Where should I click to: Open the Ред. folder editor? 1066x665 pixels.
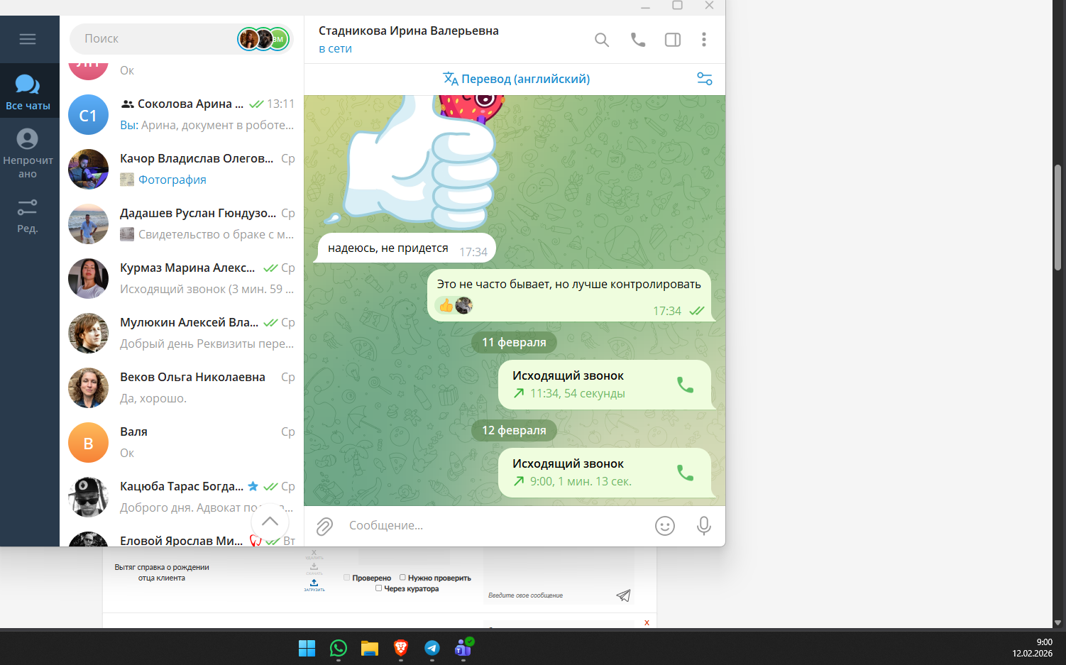pyautogui.click(x=28, y=216)
